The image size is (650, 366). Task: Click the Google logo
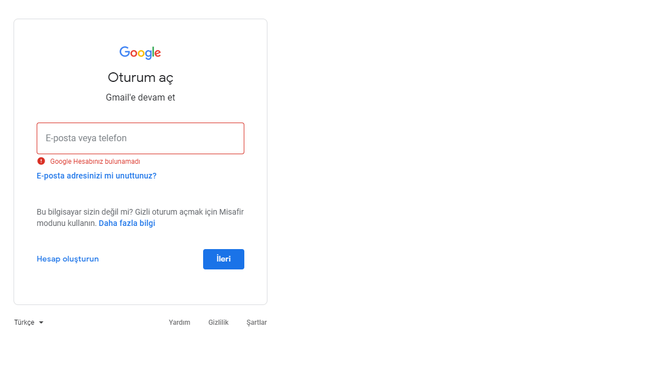tap(140, 53)
